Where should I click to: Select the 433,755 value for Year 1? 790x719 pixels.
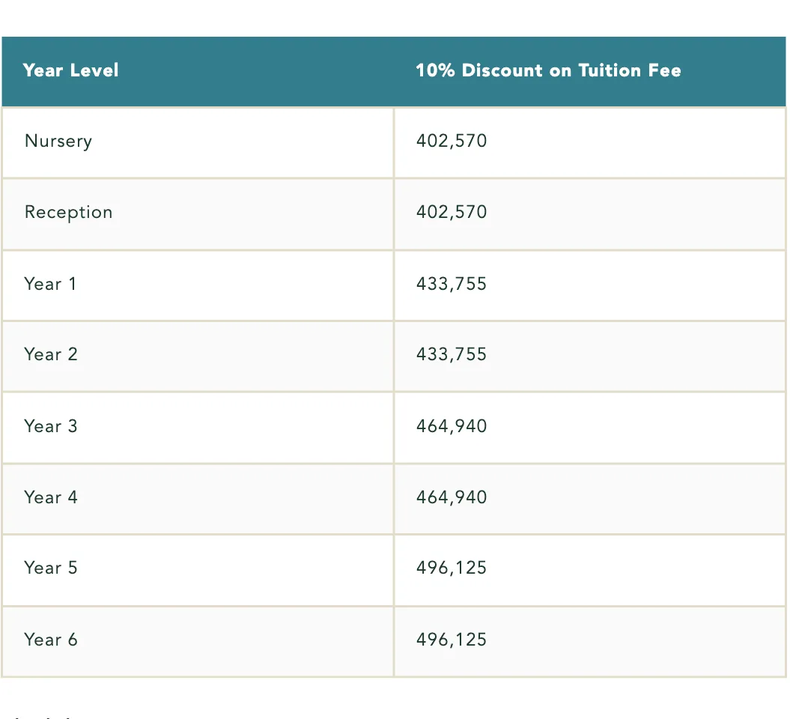452,284
